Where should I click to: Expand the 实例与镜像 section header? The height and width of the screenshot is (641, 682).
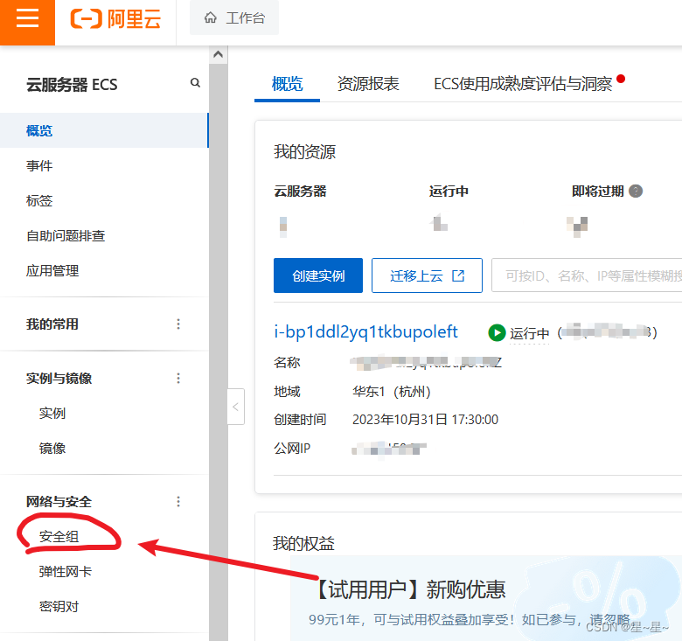click(59, 379)
